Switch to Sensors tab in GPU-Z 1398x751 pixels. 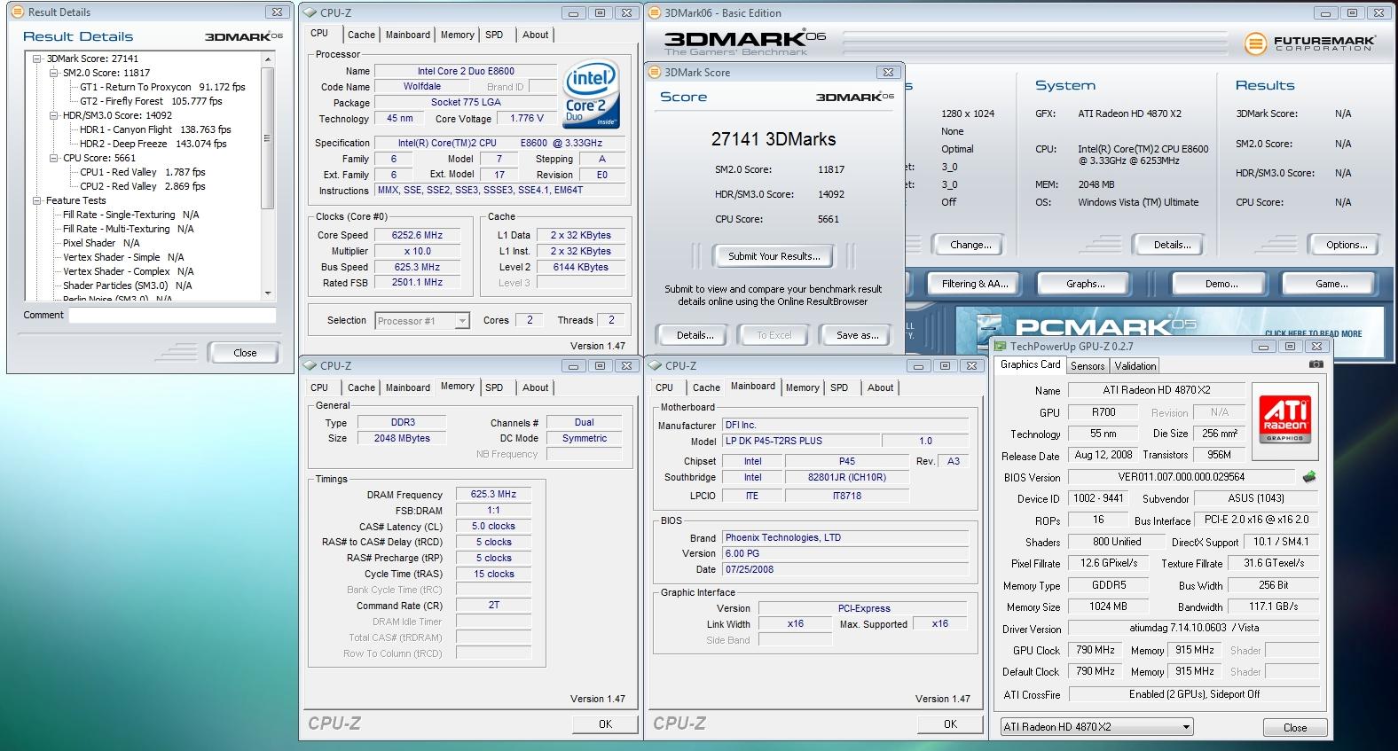click(x=1088, y=366)
